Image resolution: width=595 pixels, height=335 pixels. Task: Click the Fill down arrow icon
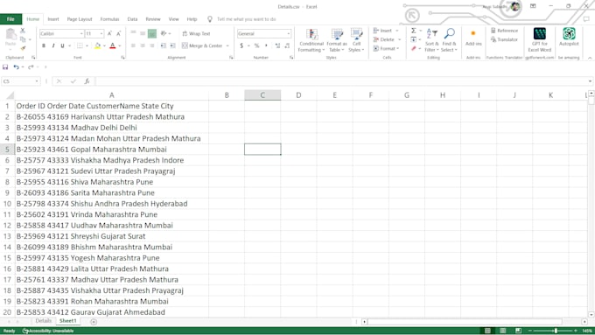click(414, 39)
